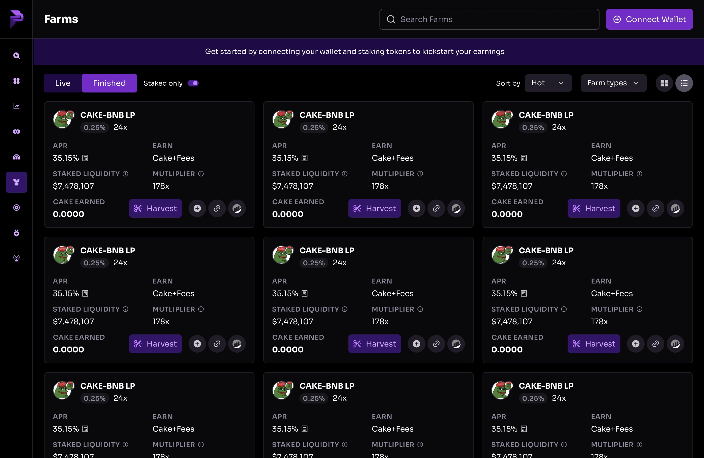Open the four-dots dashboard sidebar icon
The width and height of the screenshot is (704, 458).
[x=16, y=81]
